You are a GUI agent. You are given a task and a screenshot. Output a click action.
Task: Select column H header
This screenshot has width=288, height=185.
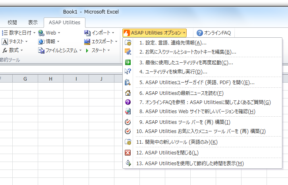[50, 79]
